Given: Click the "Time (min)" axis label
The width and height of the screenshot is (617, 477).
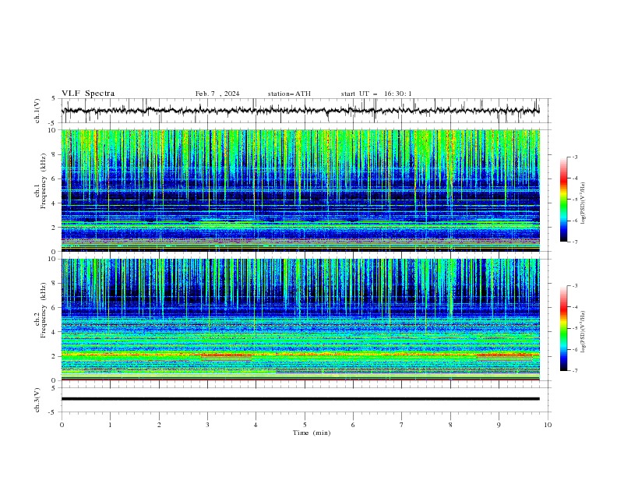Looking at the screenshot, I should point(312,433).
